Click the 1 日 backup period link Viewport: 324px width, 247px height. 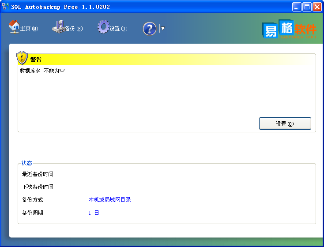pyautogui.click(x=94, y=213)
